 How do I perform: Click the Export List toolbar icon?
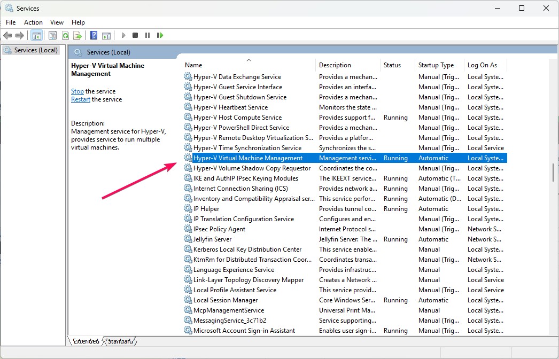click(77, 35)
